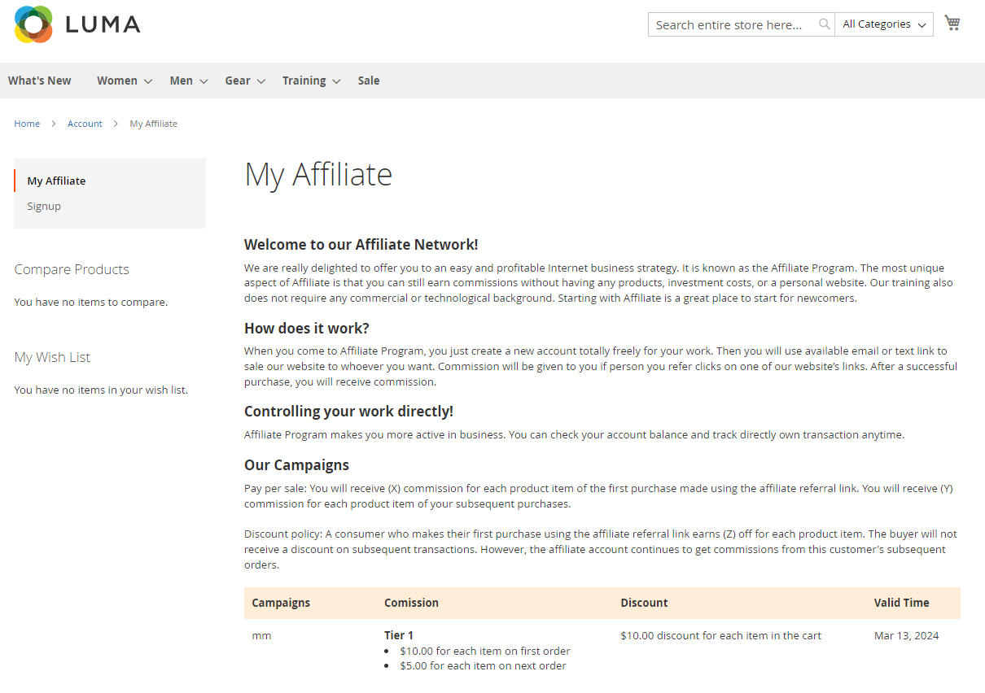The width and height of the screenshot is (985, 693).
Task: Click the mm campaign name cell
Action: tap(261, 635)
